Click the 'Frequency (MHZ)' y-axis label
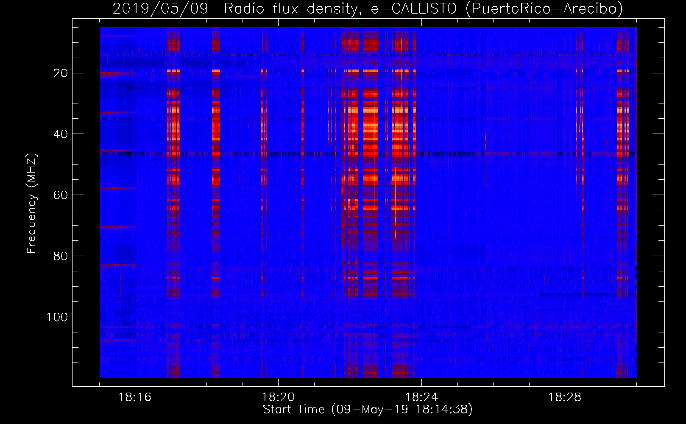 pyautogui.click(x=32, y=204)
